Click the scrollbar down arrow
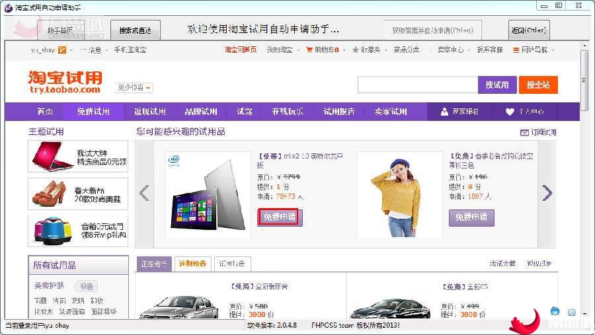595x335 pixels. click(584, 314)
